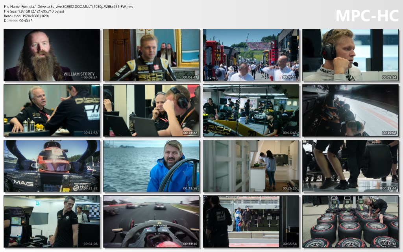
Task: Click the MPC-HC logo in the header
Action: 367,16
